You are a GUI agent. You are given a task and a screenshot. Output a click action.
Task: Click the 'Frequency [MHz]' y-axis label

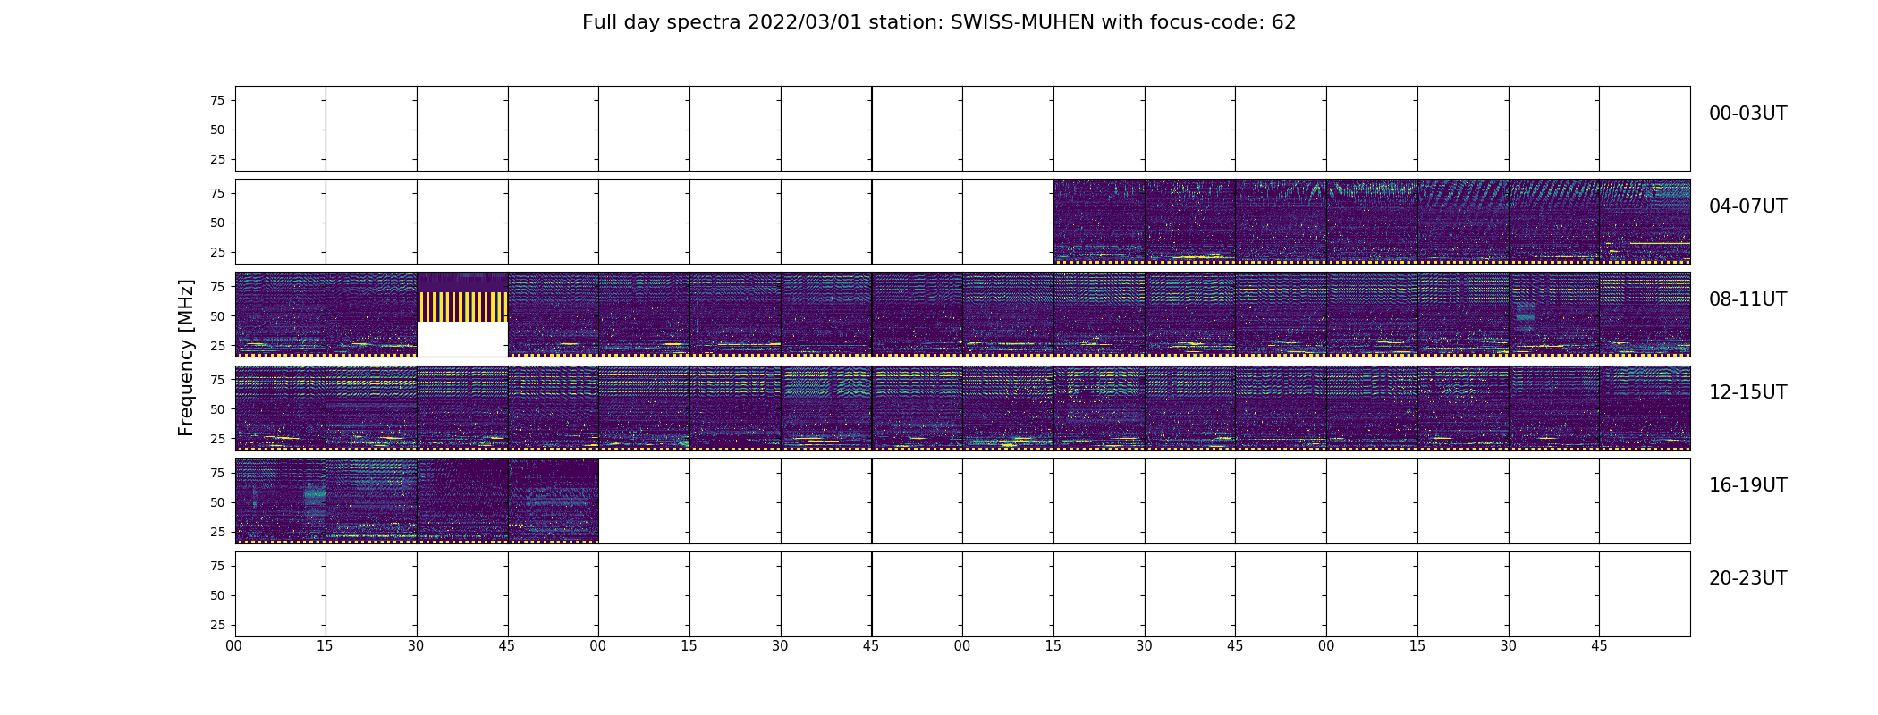pyautogui.click(x=186, y=357)
